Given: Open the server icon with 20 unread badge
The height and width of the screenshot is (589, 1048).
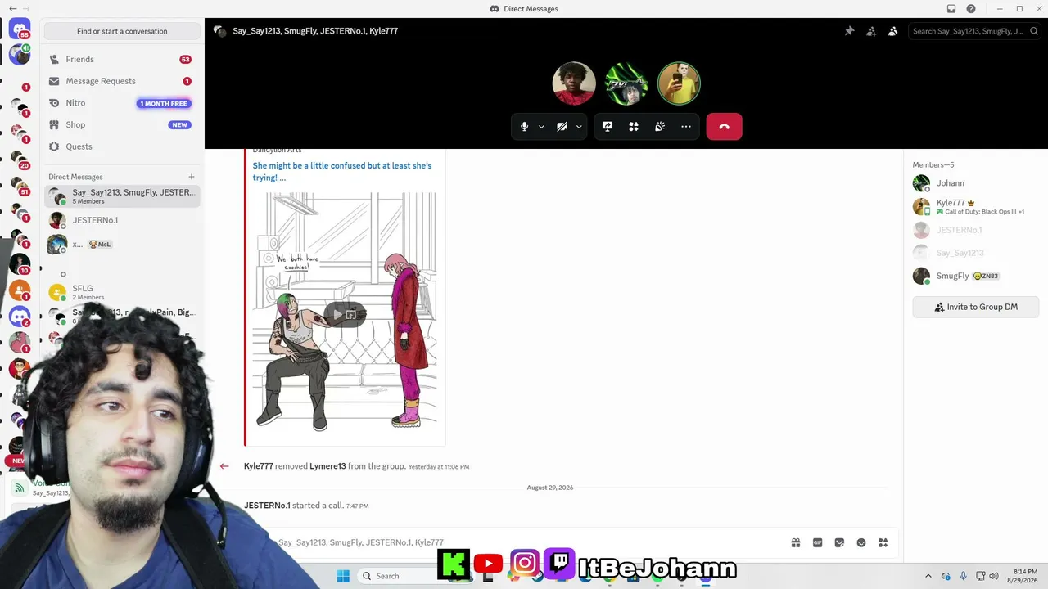Looking at the screenshot, I should (20, 159).
